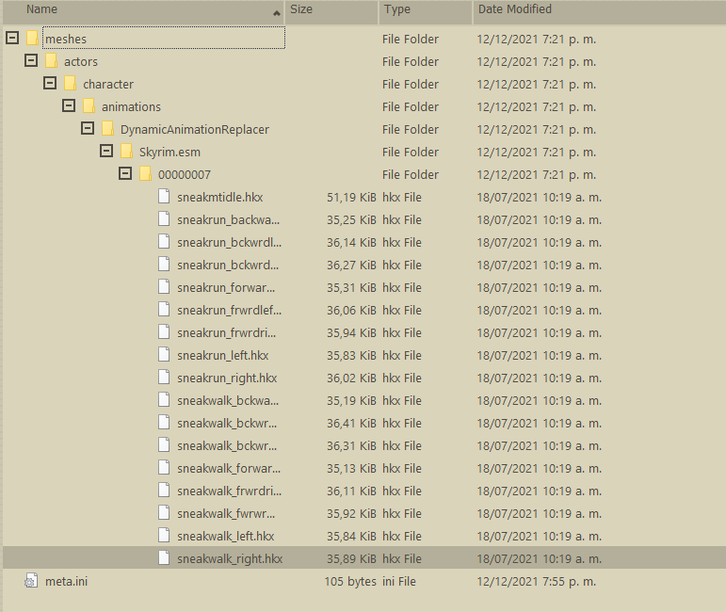726x612 pixels.
Task: Click the meshes folder icon
Action: click(x=32, y=39)
